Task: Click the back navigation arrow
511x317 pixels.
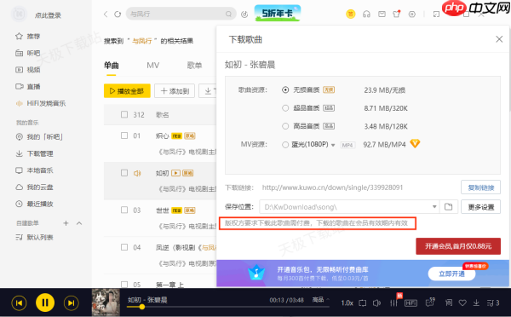Action: [x=106, y=14]
